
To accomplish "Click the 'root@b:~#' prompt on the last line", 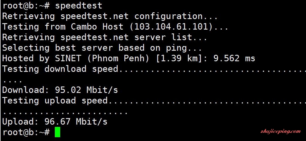I will (26, 132).
